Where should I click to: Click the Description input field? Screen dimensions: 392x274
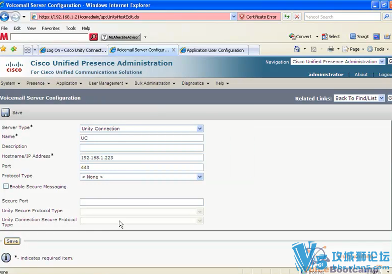141,148
